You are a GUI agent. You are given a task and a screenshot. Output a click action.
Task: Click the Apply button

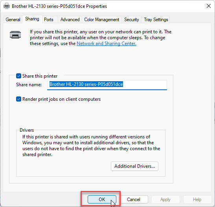[165, 199]
